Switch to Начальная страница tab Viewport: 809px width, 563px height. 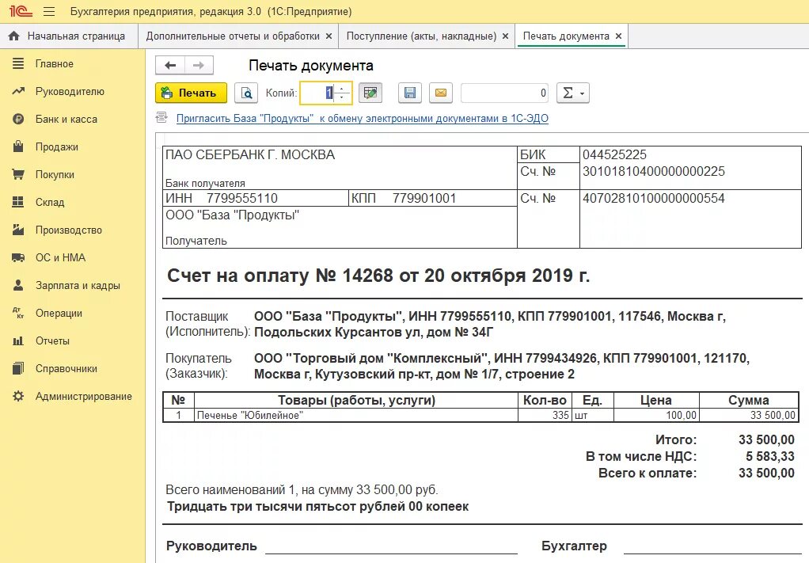click(69, 36)
